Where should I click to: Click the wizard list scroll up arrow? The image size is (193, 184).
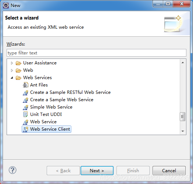click(183, 63)
